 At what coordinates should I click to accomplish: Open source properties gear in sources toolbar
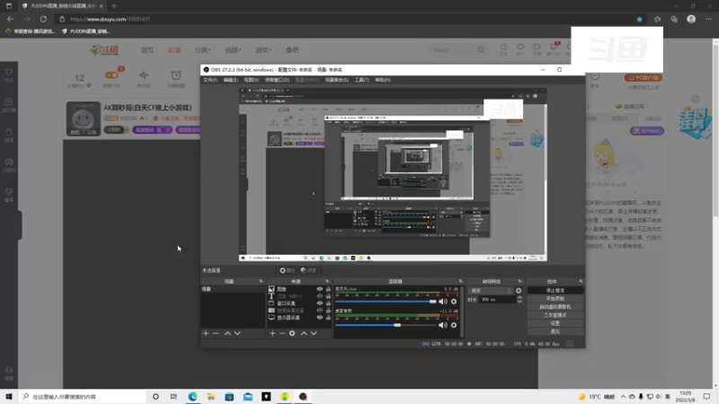click(x=292, y=333)
